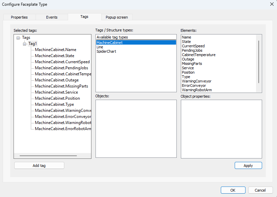
Task: Click the CurrentSpeed element in Elements list
Action: (193, 46)
